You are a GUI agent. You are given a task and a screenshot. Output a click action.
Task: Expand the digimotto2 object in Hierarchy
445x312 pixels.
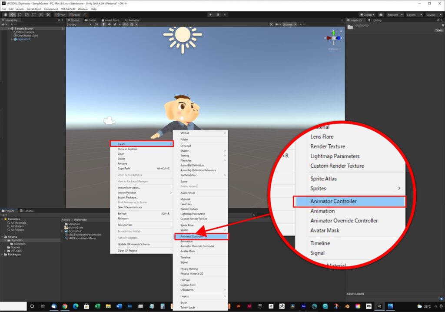click(x=12, y=39)
